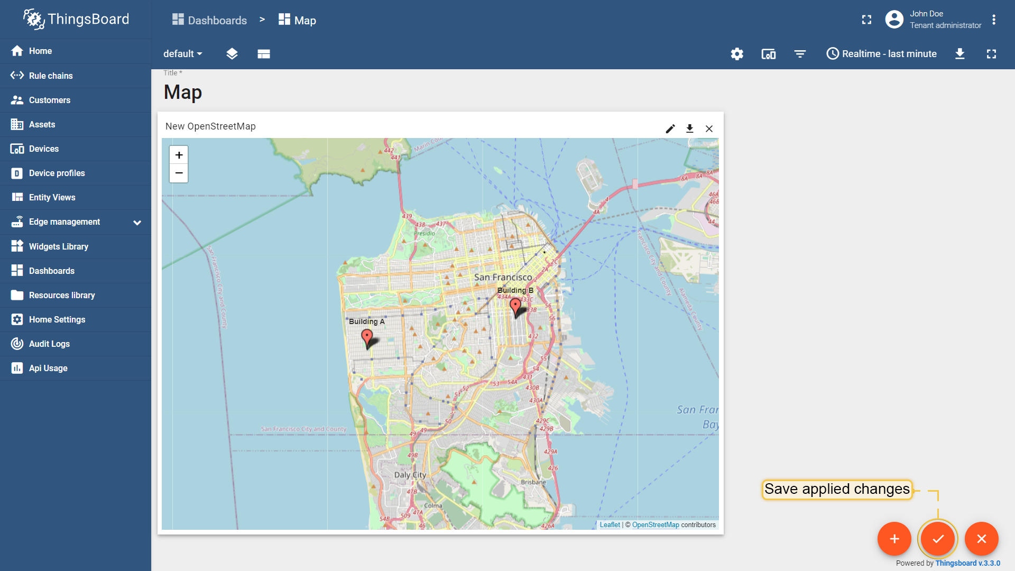Remove the New OpenStreetMap widget
The image size is (1015, 571).
pyautogui.click(x=709, y=128)
